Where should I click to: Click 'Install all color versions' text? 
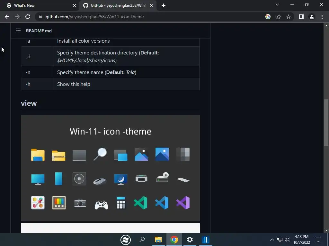(83, 41)
